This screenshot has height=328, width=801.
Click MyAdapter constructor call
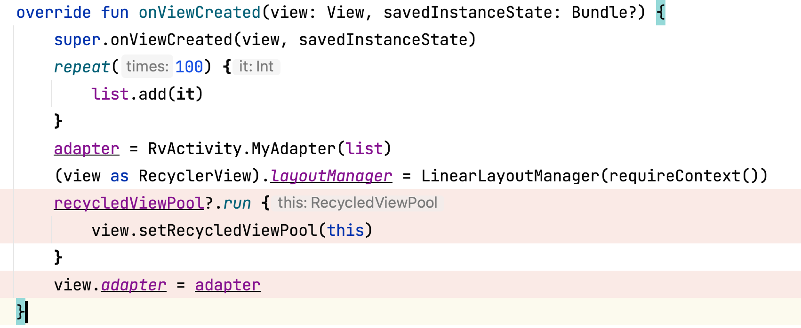point(293,149)
